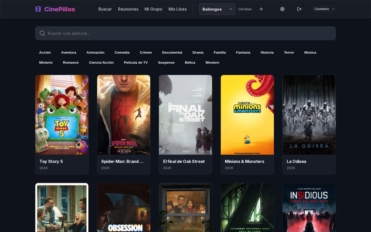Filter by the Familia genre
The image size is (371, 232).
click(220, 52)
